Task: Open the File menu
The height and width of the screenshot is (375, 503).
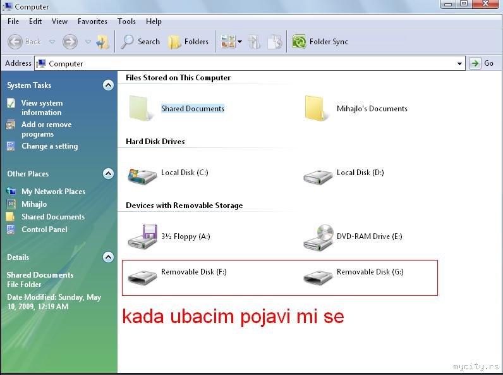Action: [13, 22]
